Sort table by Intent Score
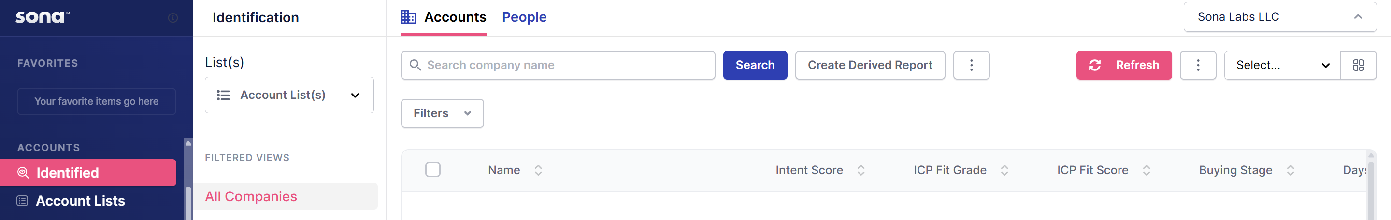 point(860,170)
